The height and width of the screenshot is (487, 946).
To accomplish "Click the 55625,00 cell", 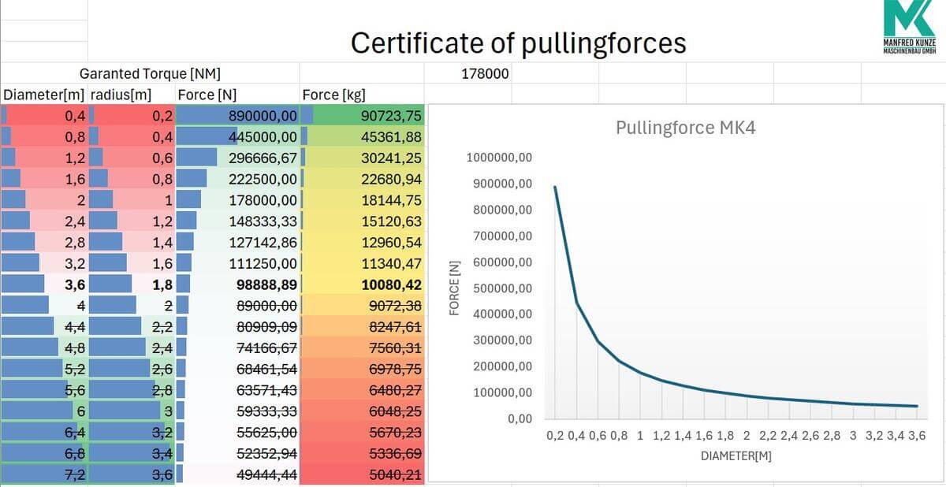I will click(237, 432).
